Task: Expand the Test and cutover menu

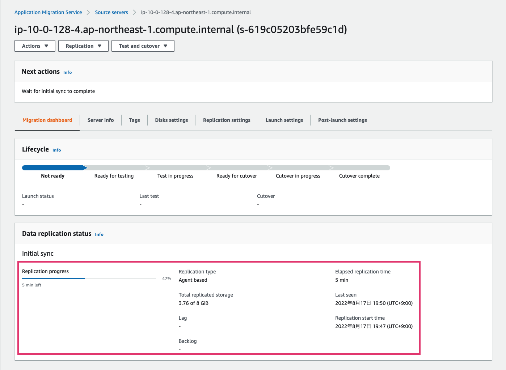Action: [x=143, y=46]
